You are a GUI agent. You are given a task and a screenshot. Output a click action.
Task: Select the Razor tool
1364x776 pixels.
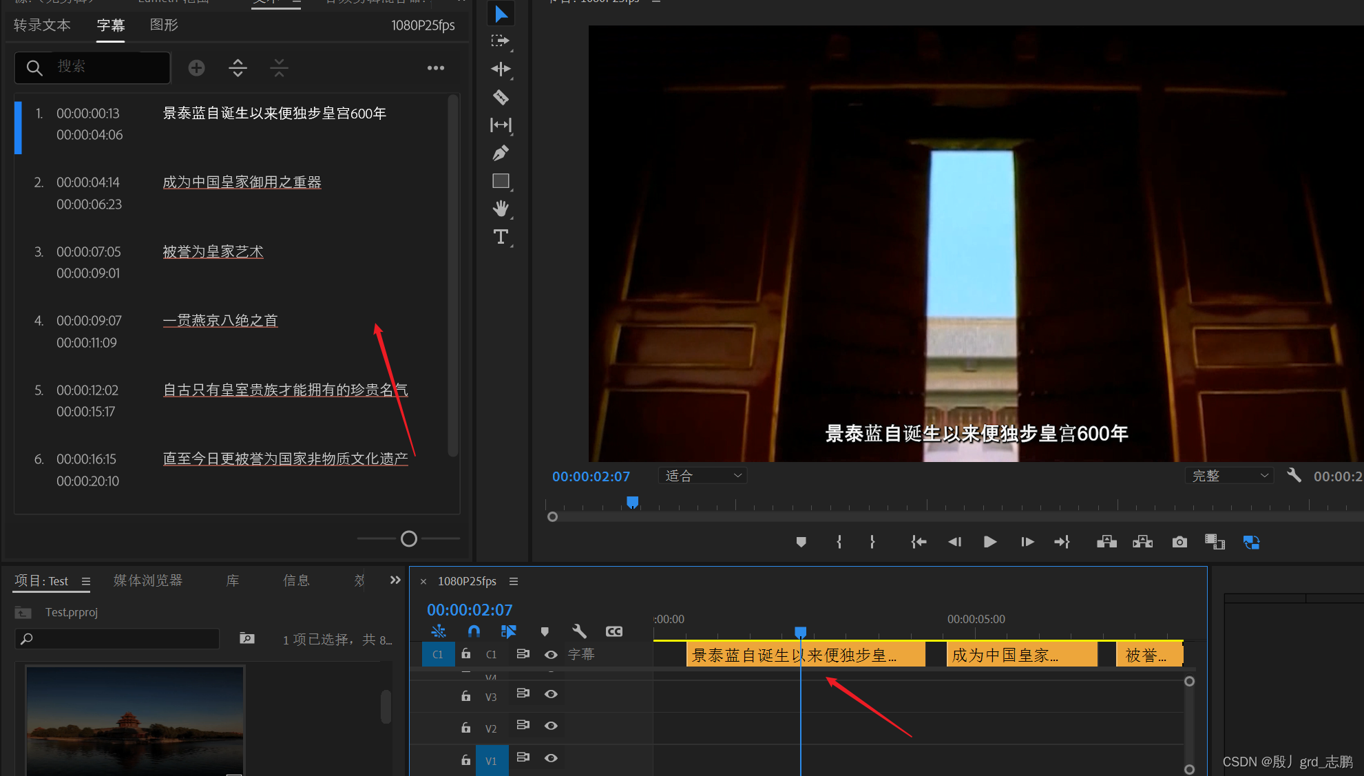point(501,97)
